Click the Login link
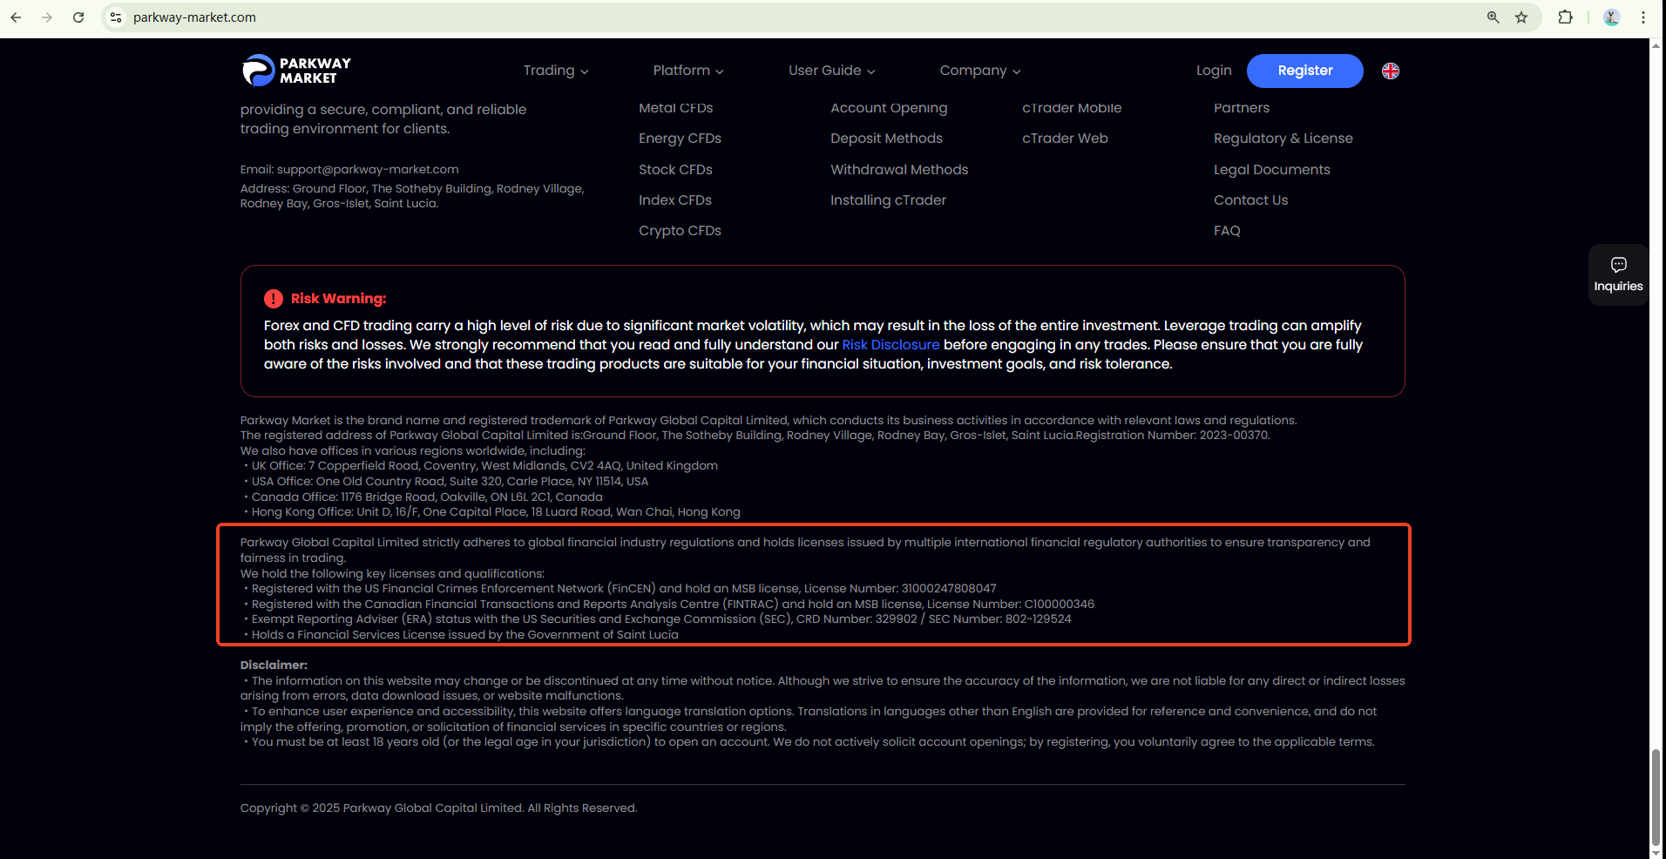Viewport: 1666px width, 859px height. click(1214, 71)
